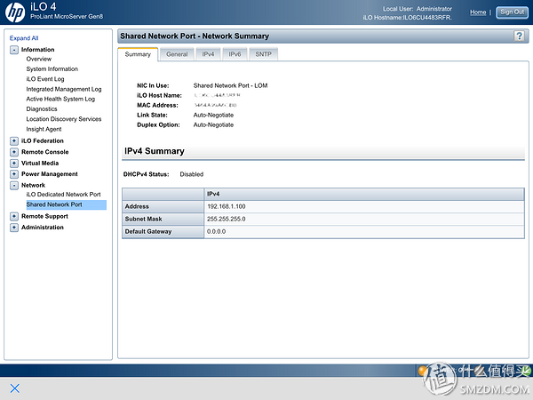Open Overview in the navigation tree
The image size is (533, 400).
click(39, 59)
